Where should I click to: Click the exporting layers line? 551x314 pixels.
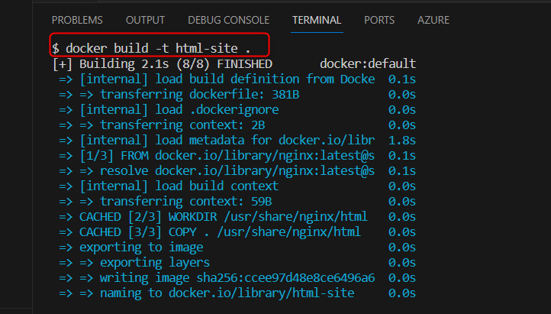(237, 263)
